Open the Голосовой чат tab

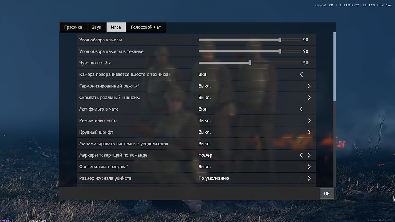[146, 27]
